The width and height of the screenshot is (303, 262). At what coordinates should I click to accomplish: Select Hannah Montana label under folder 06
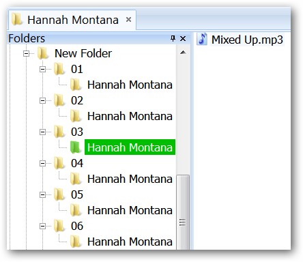130,242
